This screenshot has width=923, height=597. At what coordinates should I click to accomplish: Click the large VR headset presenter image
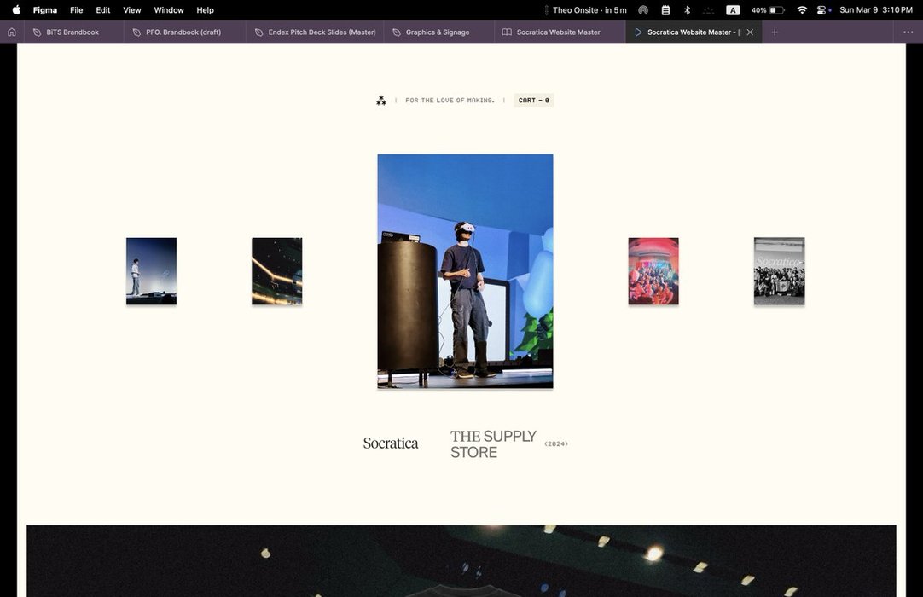point(465,271)
